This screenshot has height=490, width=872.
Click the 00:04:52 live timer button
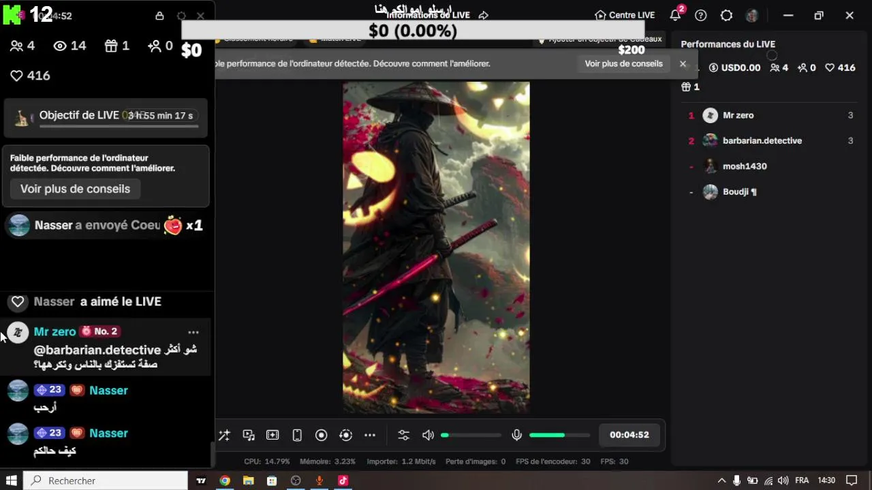[629, 435]
